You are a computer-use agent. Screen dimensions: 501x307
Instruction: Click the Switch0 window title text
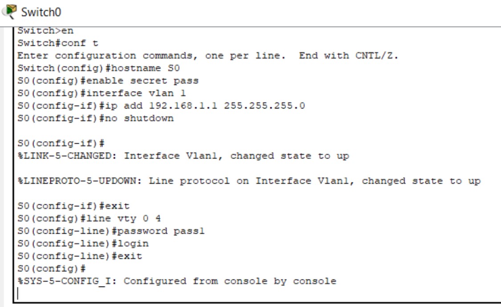41,12
